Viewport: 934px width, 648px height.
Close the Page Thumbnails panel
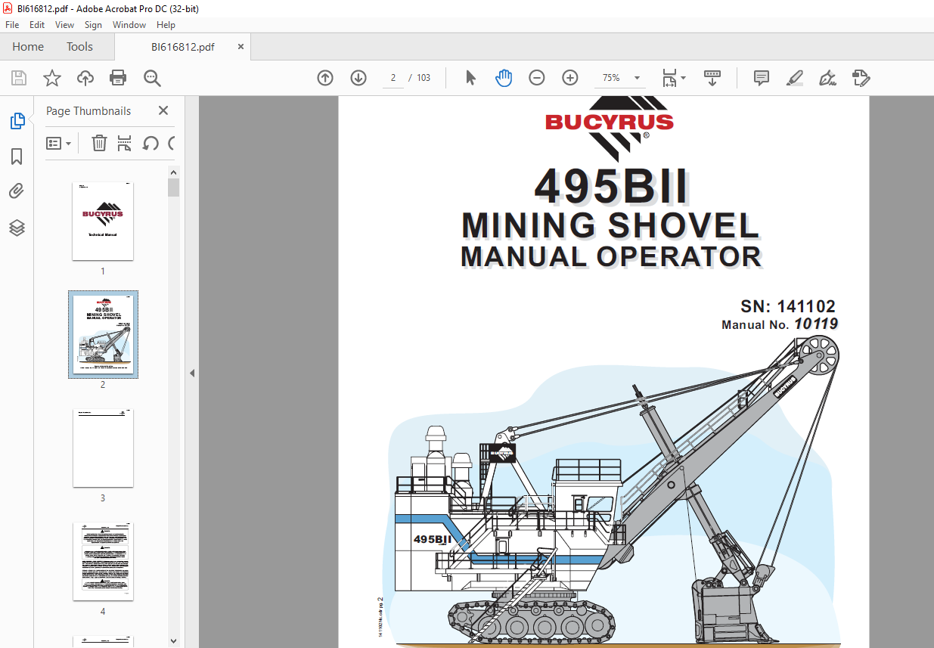click(163, 110)
